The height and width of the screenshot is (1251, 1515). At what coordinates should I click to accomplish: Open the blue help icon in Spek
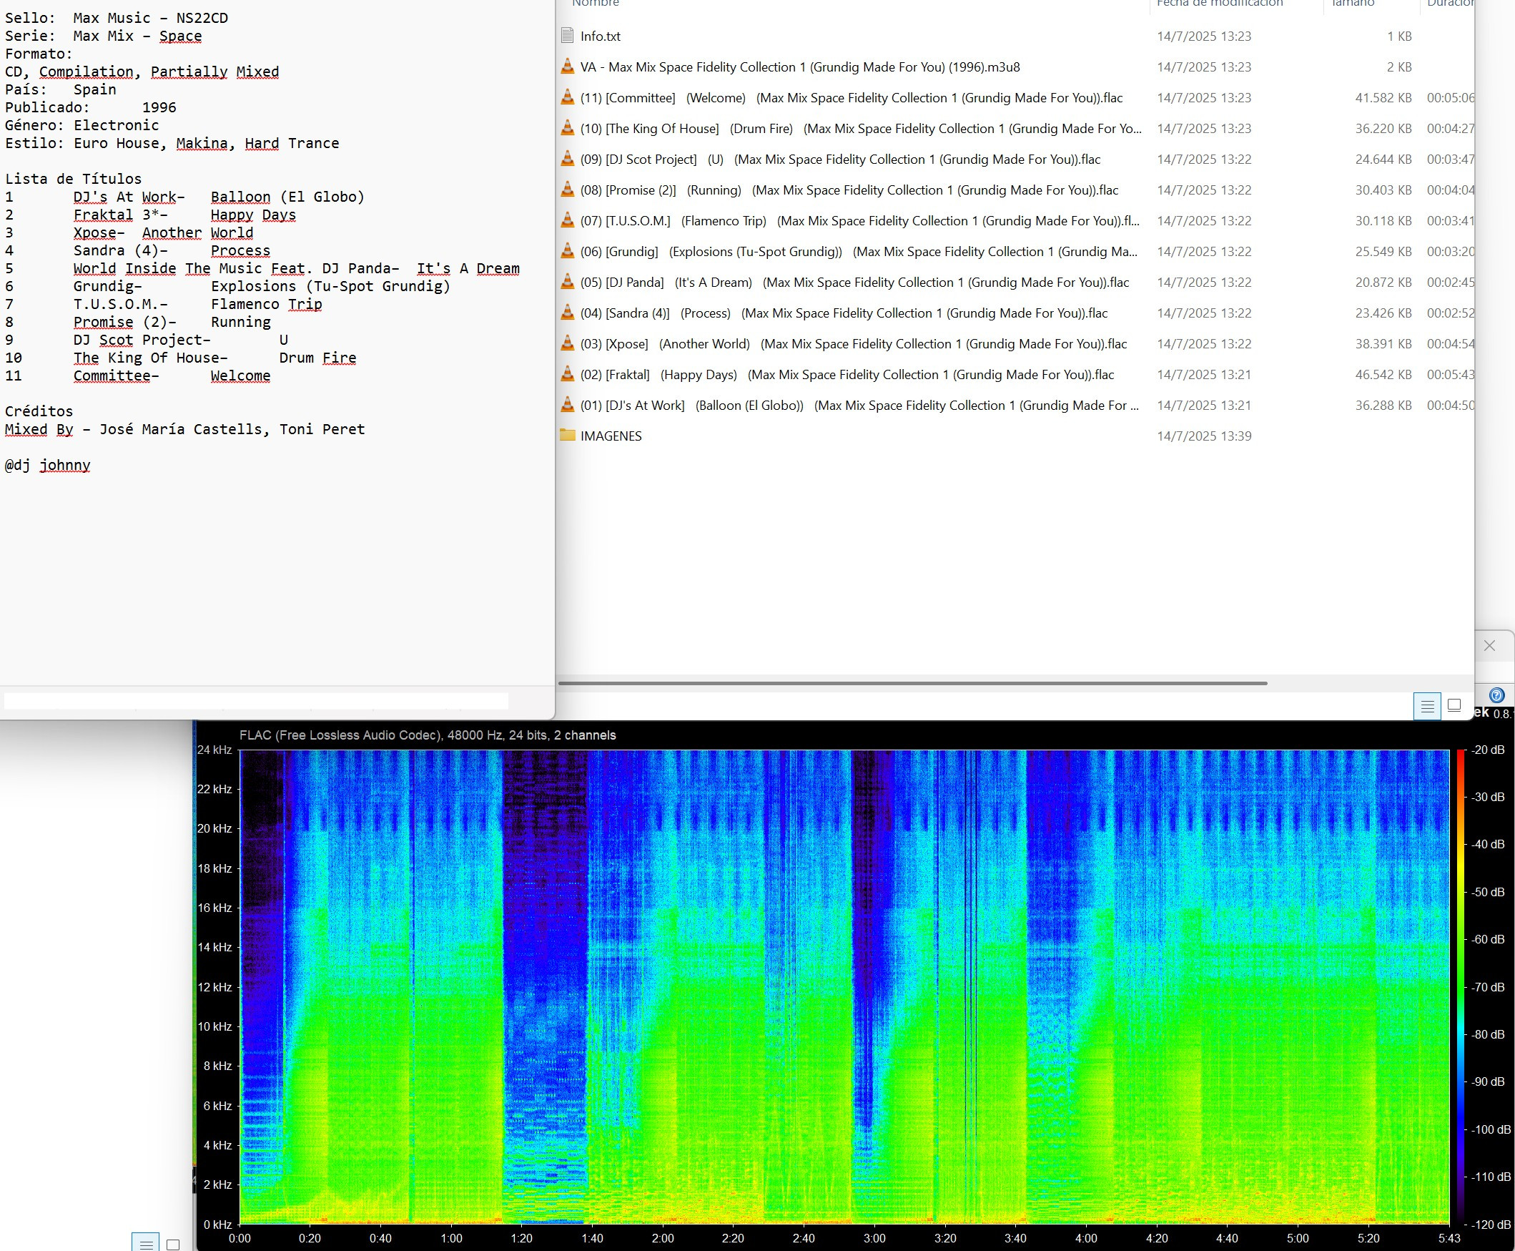point(1496,695)
